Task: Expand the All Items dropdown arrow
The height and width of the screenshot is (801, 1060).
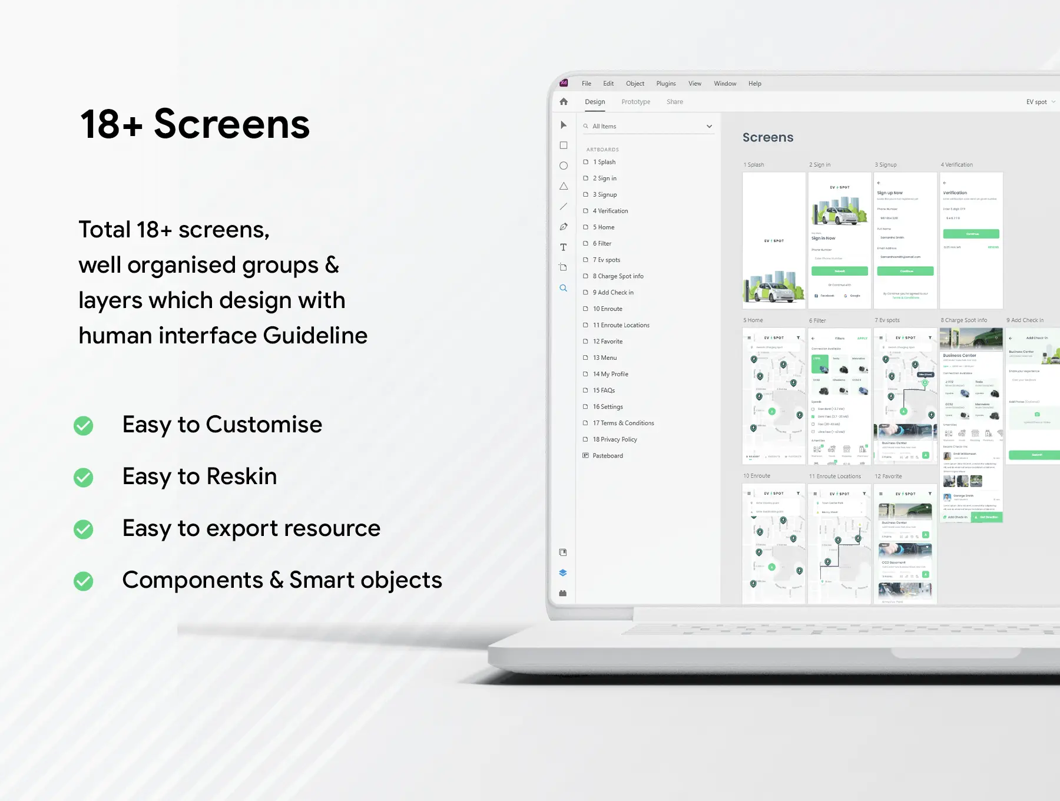Action: coord(709,127)
